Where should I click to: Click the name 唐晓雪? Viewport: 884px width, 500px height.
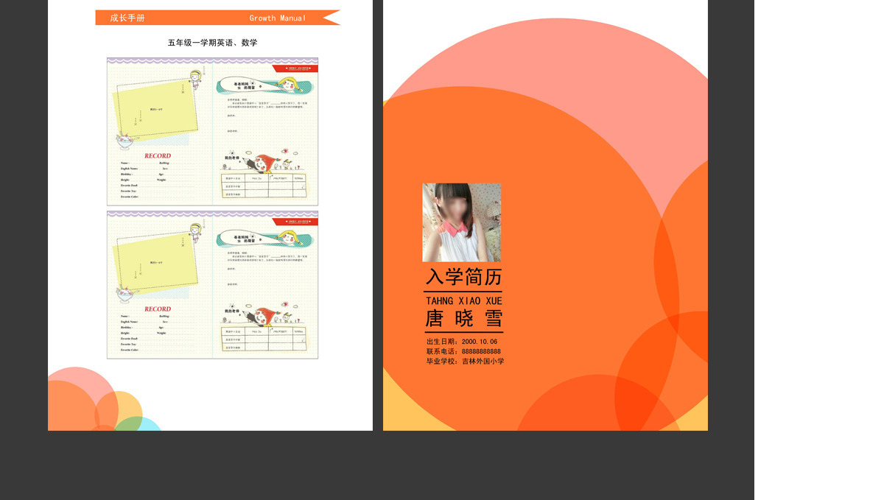tap(463, 318)
